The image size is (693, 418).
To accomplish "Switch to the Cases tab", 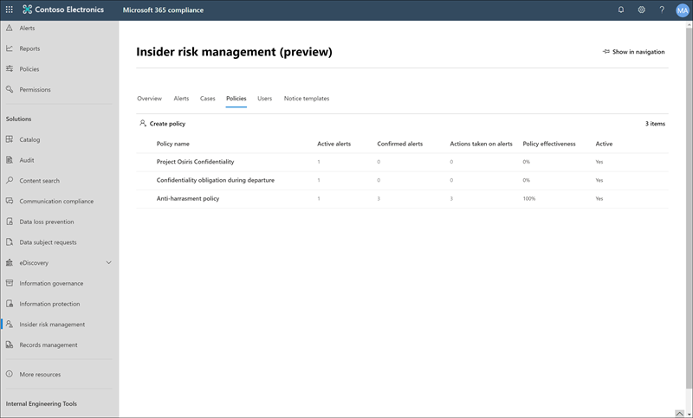I will click(207, 99).
